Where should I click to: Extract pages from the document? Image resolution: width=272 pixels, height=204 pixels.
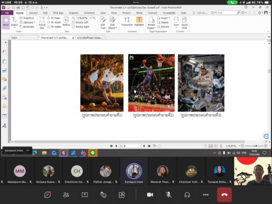coord(163,27)
